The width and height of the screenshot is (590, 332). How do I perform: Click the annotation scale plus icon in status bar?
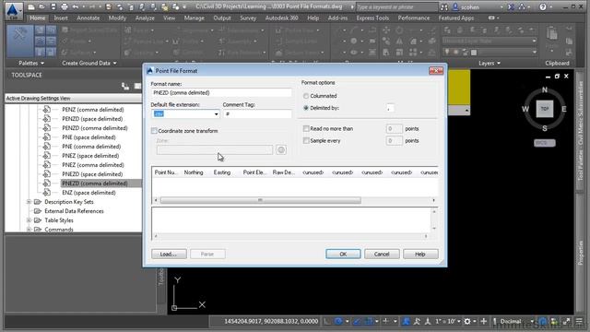[483, 322]
